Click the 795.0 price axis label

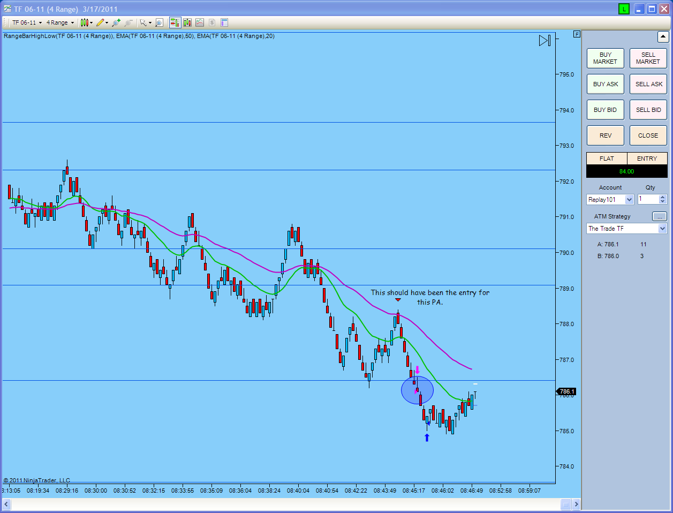click(566, 74)
